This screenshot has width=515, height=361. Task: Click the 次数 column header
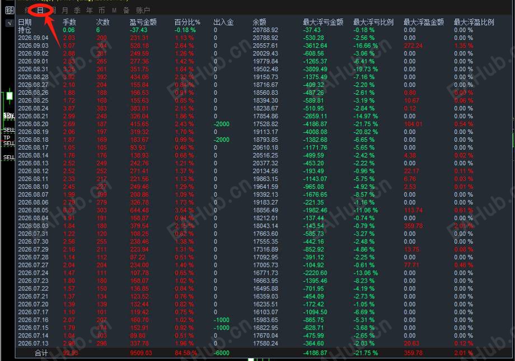coord(102,22)
